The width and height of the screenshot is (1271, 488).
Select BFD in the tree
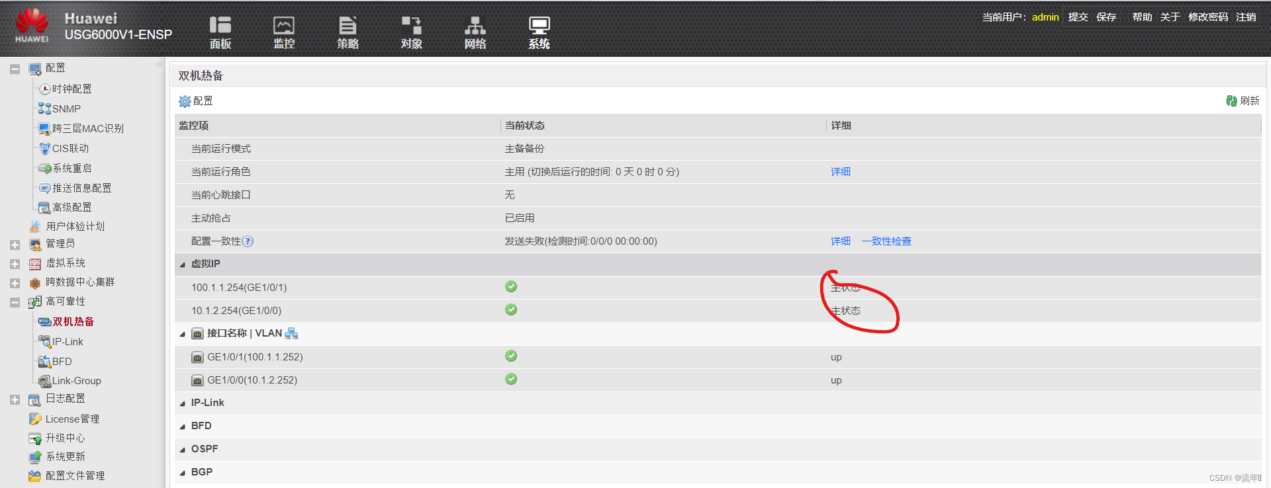point(62,362)
